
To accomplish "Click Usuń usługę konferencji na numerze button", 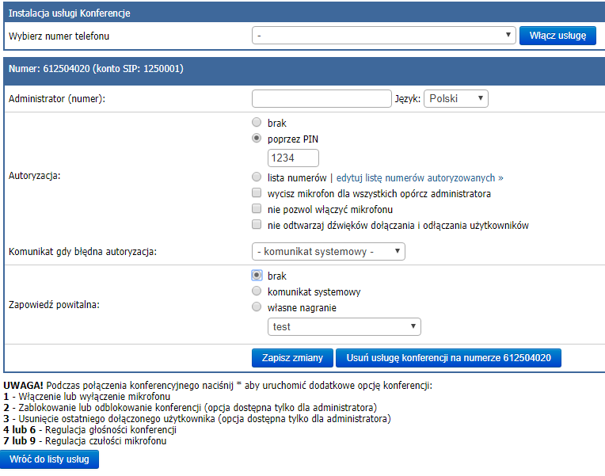I will coord(448,358).
